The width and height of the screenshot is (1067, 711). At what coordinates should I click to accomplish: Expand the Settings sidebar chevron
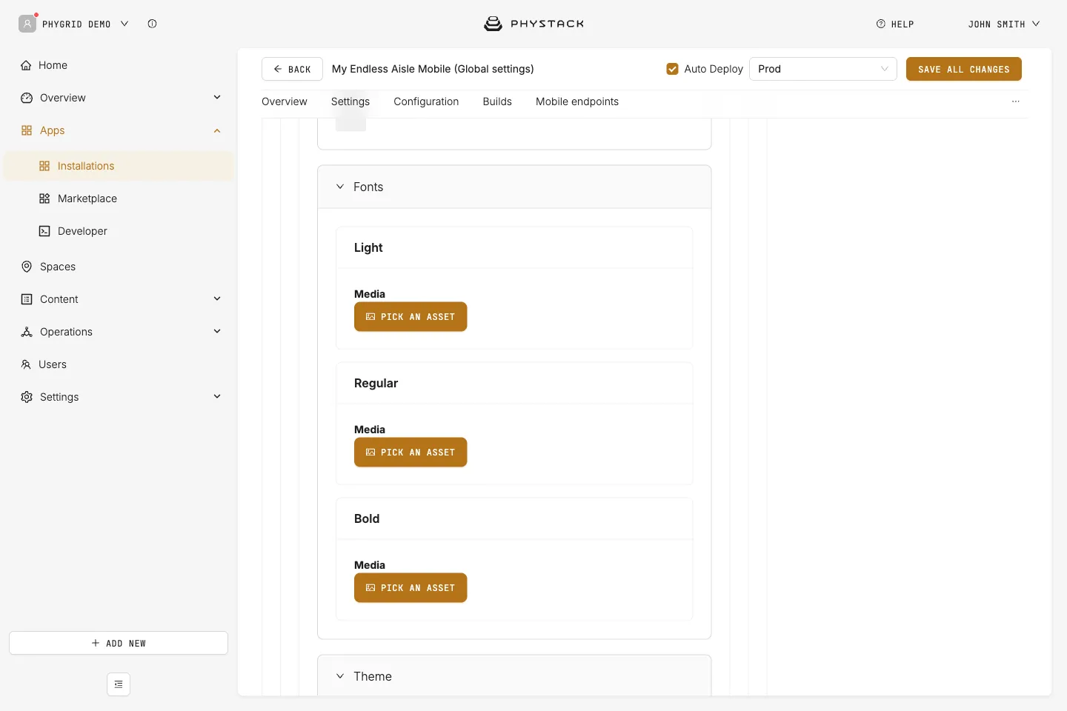(217, 397)
